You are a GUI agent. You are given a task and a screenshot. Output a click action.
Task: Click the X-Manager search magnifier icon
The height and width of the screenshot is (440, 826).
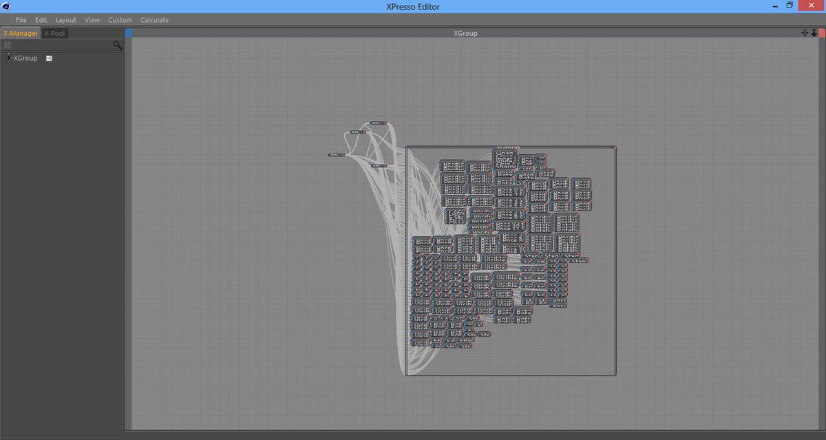click(118, 45)
